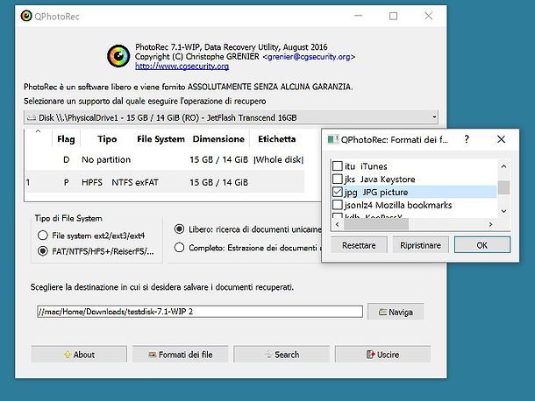Click the grenier@cgsecurity.org email link
535x401 pixels.
(309, 57)
